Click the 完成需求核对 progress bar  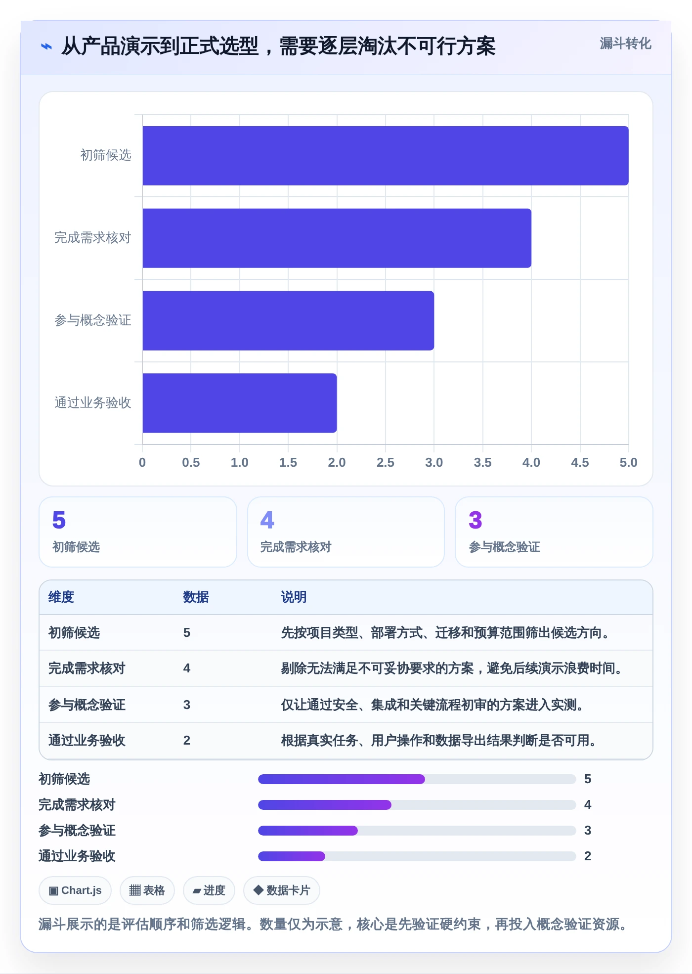pyautogui.click(x=417, y=805)
